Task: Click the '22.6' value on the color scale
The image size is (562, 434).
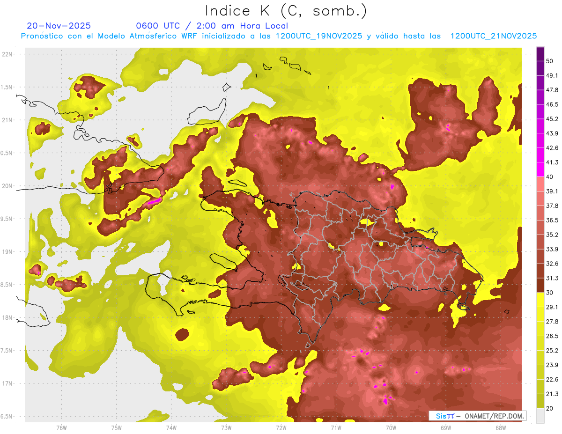Action: 552,380
